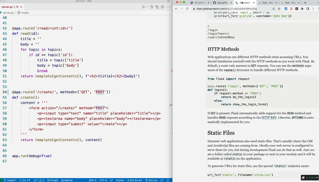319x182 pixels.
Task: Change indentation via the 공백: 4 status item
Action: tap(93, 180)
